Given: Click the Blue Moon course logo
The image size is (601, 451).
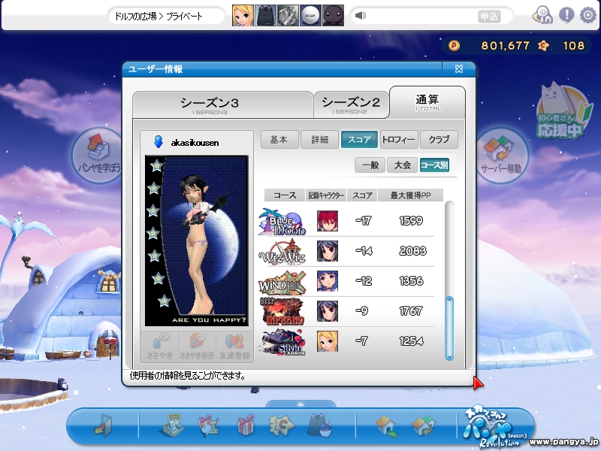Looking at the screenshot, I should 282,222.
